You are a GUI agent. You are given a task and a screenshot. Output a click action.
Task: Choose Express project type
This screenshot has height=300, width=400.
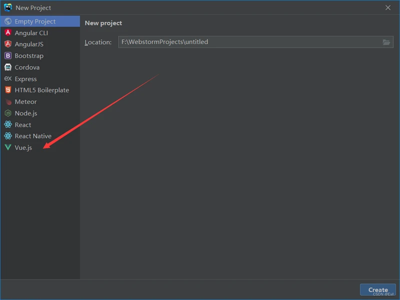40,78
